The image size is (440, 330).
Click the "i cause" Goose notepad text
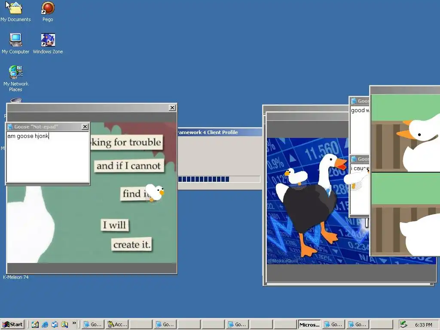tap(360, 168)
